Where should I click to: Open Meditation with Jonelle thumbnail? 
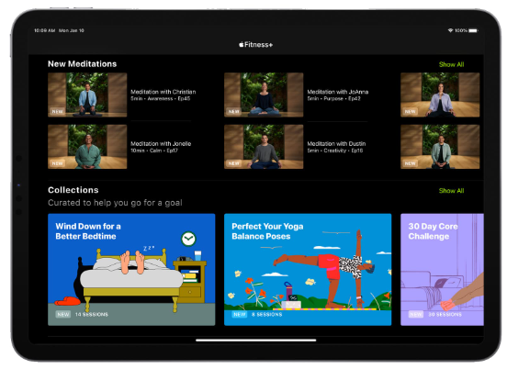87,147
